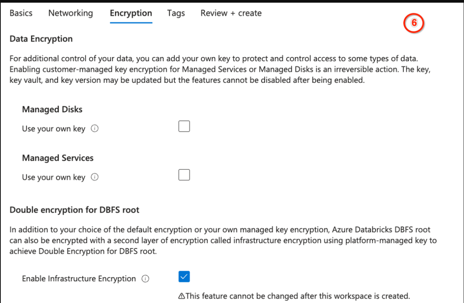
Task: Show info tooltip for Enable Infrastructure Encryption
Action: tap(145, 279)
